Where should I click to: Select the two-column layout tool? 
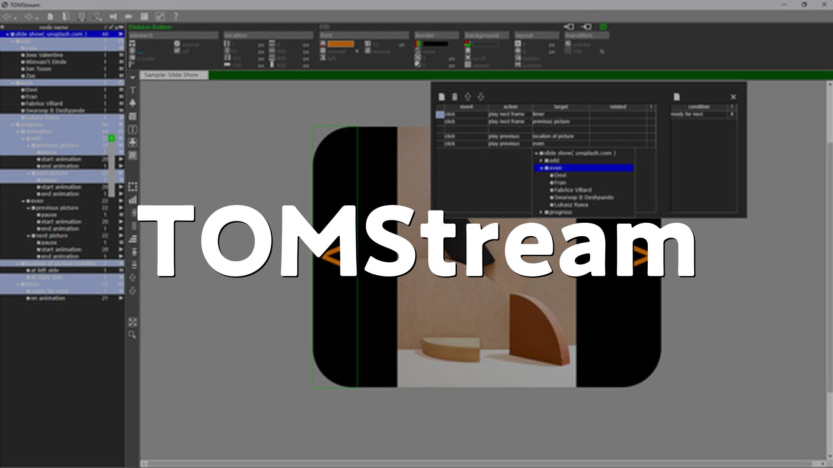tap(133, 129)
